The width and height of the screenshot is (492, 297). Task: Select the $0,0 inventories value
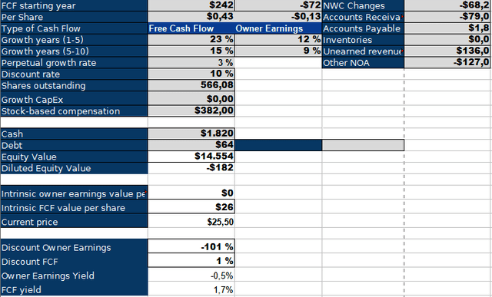pos(447,40)
